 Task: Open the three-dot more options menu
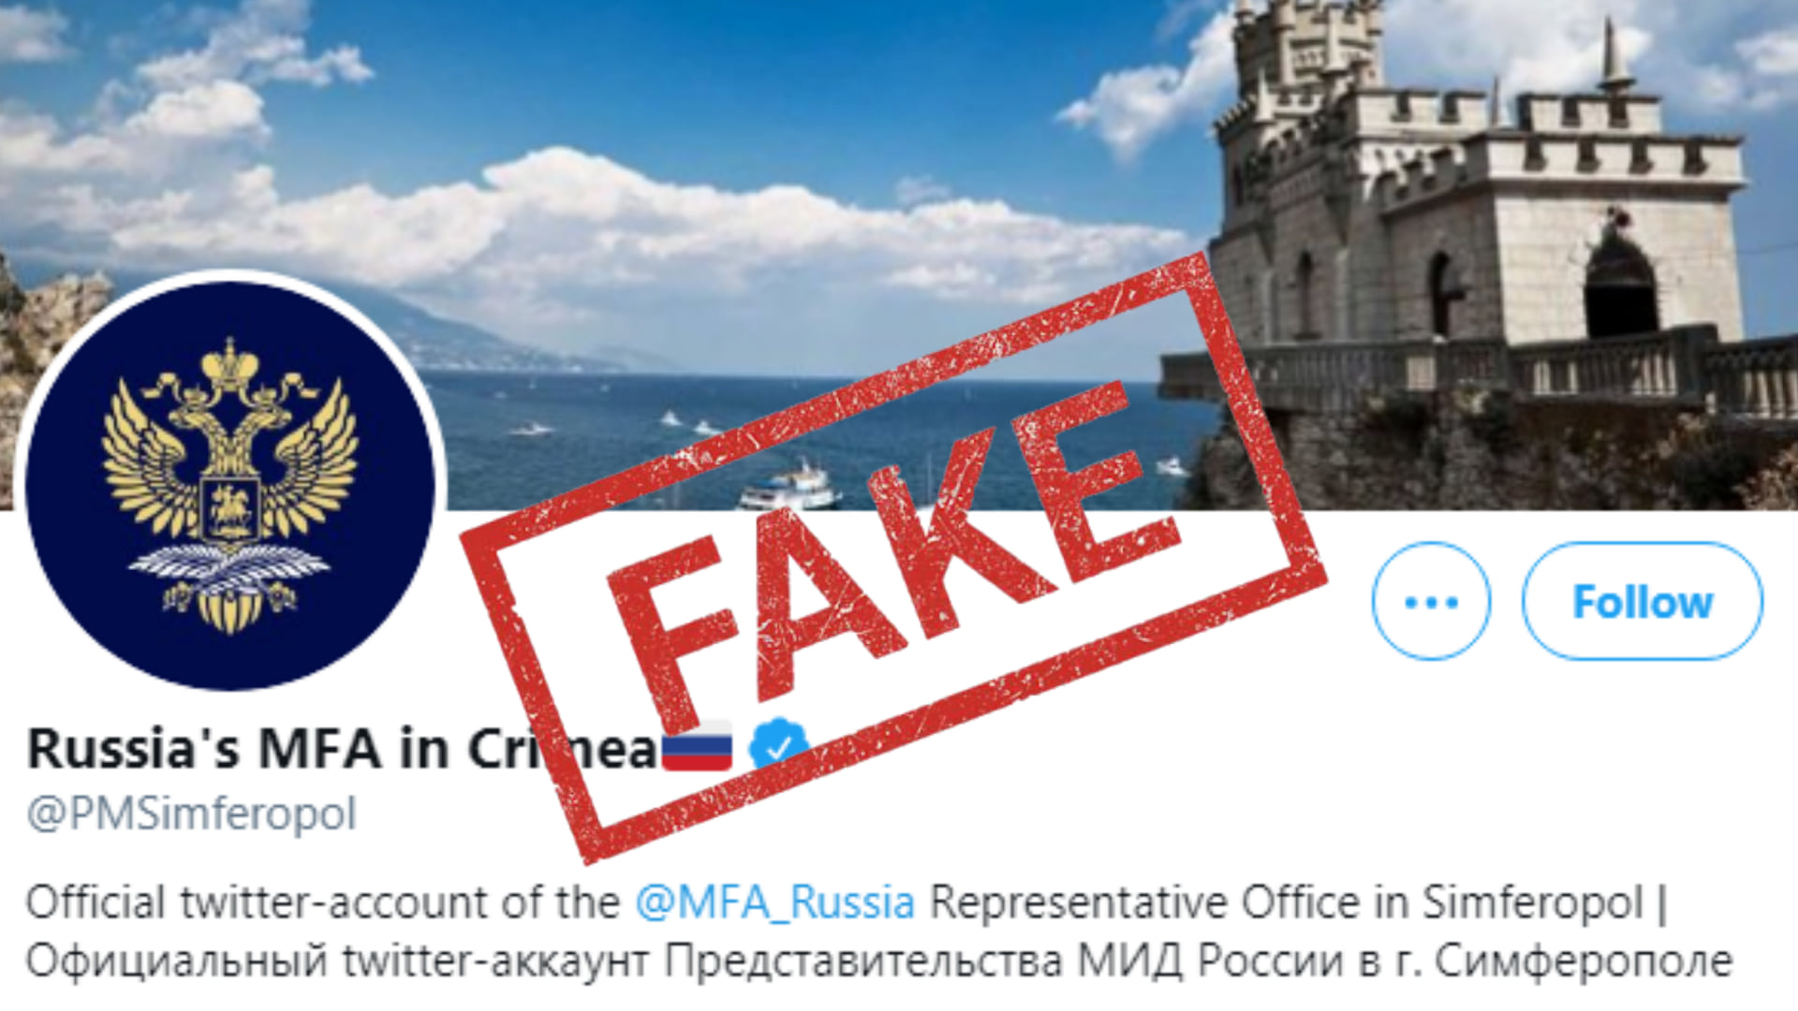(1431, 601)
